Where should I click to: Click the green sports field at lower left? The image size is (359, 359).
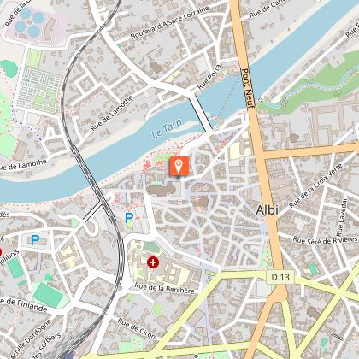48,295
